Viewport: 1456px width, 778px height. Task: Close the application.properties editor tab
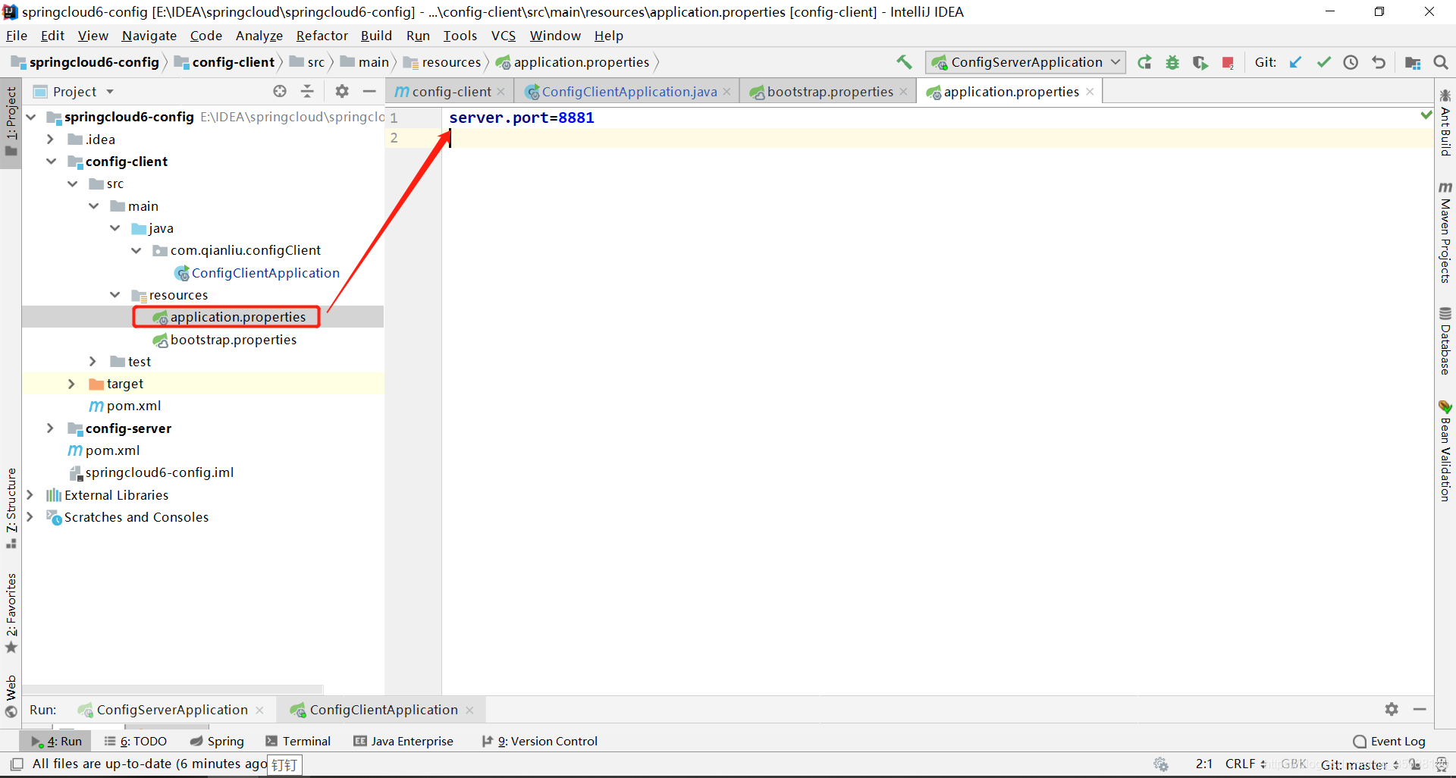(x=1090, y=91)
